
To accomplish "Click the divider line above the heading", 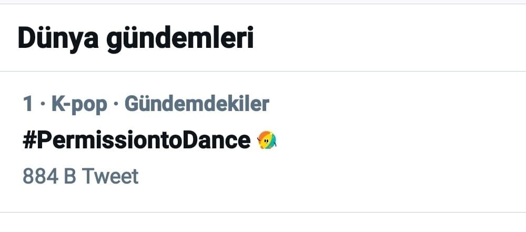I will click(x=263, y=4).
